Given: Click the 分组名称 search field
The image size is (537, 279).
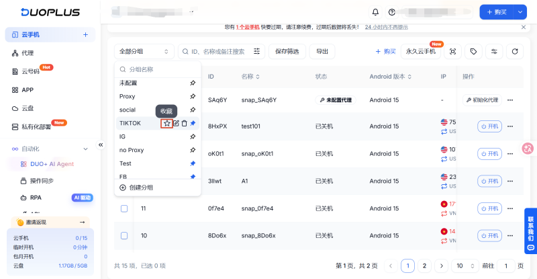Looking at the screenshot, I should 158,69.
